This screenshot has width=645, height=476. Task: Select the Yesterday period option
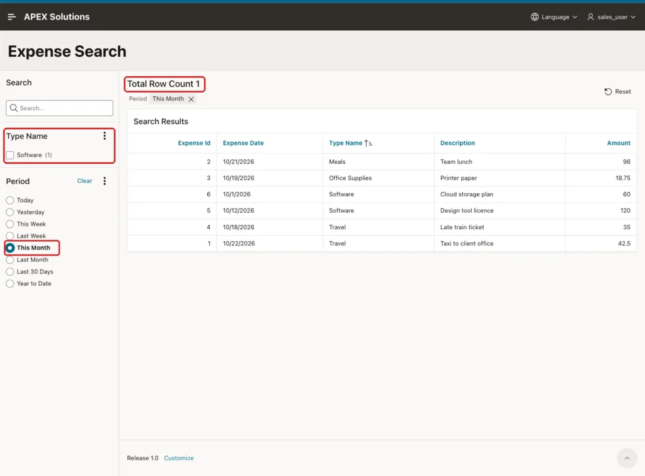tap(10, 212)
